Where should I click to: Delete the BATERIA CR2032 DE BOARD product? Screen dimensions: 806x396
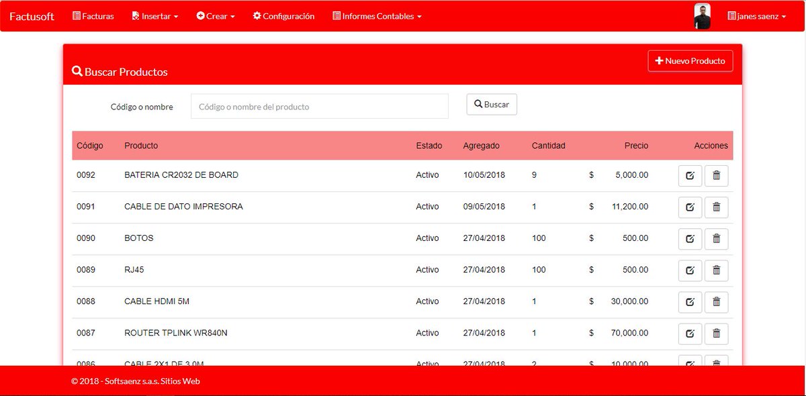(716, 176)
